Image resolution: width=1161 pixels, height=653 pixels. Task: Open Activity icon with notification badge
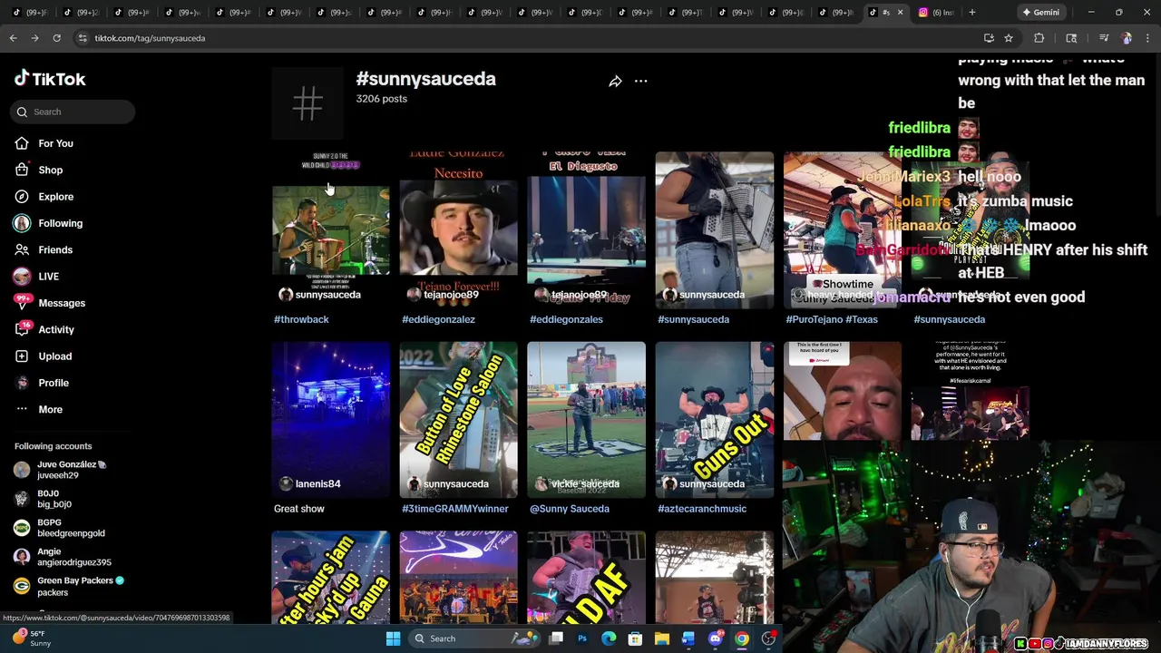click(x=22, y=329)
